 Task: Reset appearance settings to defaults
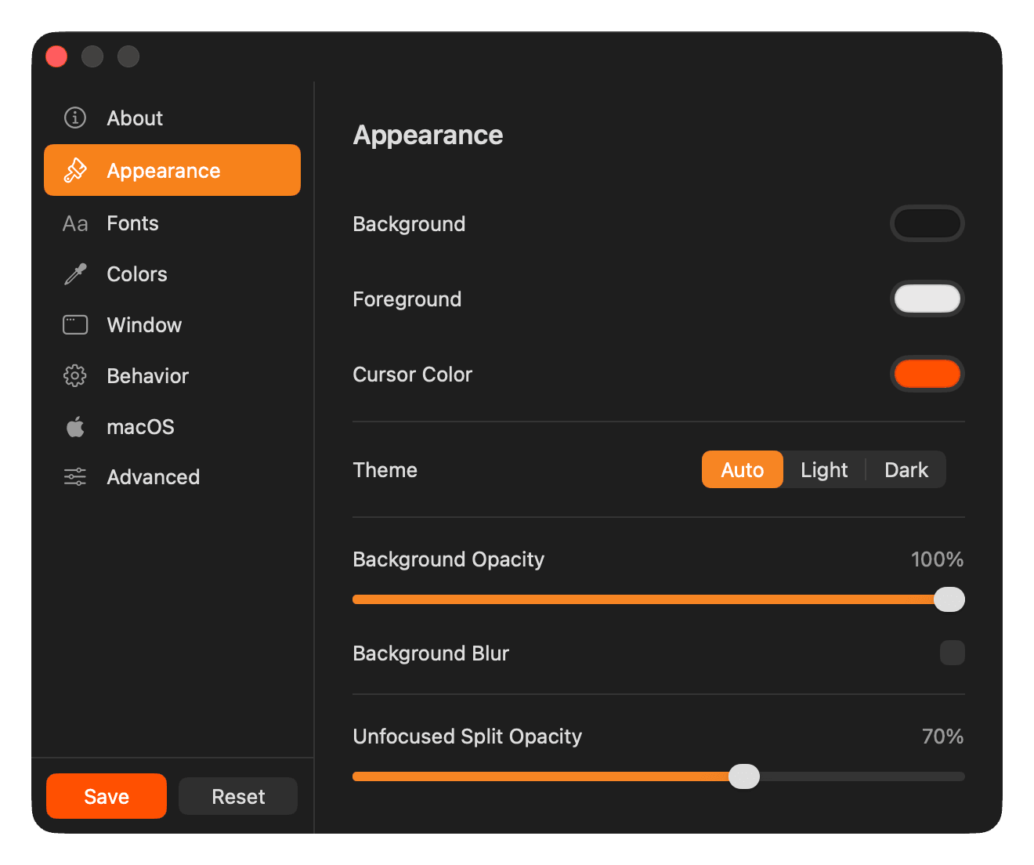pyautogui.click(x=237, y=796)
